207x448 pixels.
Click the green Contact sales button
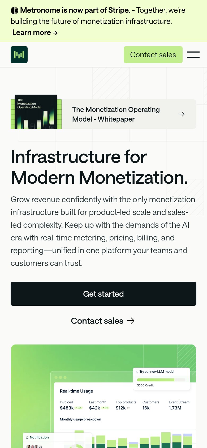[153, 55]
